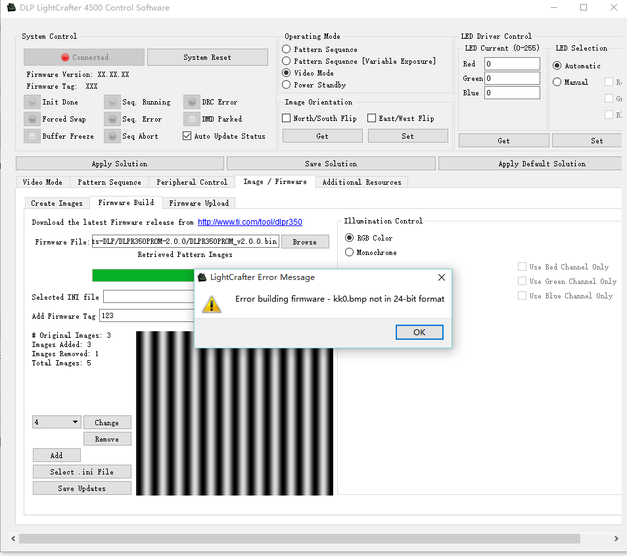Click the Red LED current field
The width and height of the screenshot is (627, 556).
512,64
